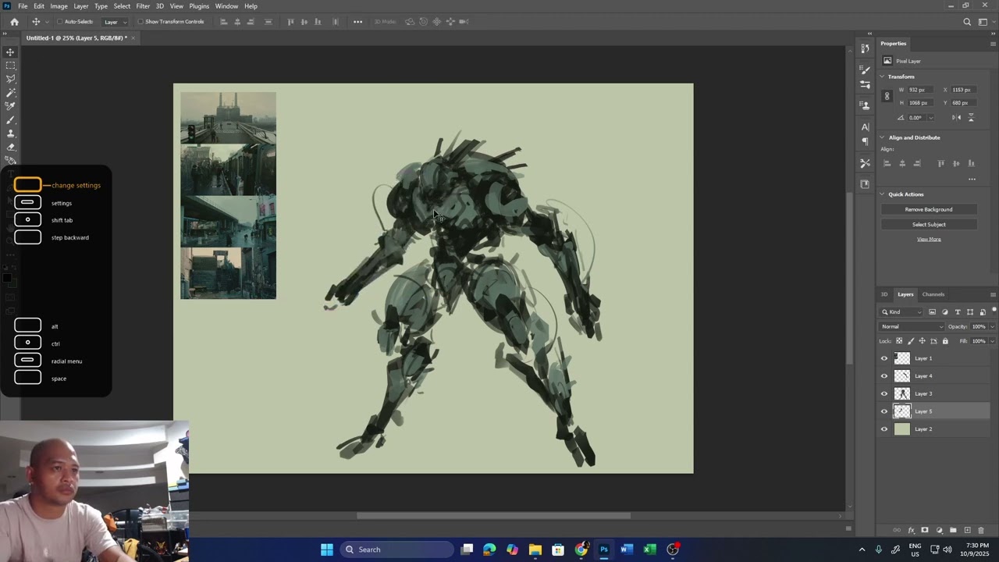Open more align options in options bar

[x=357, y=22]
